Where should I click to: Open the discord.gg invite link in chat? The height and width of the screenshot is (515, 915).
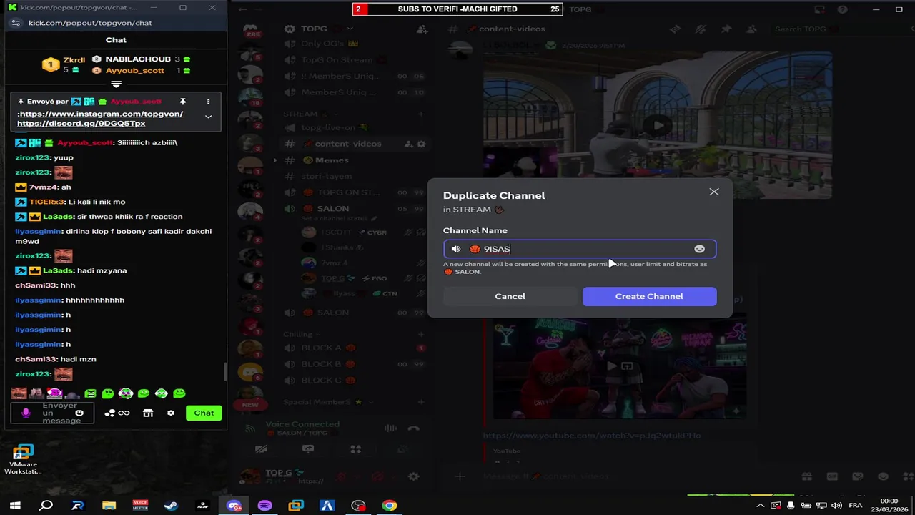pos(81,123)
